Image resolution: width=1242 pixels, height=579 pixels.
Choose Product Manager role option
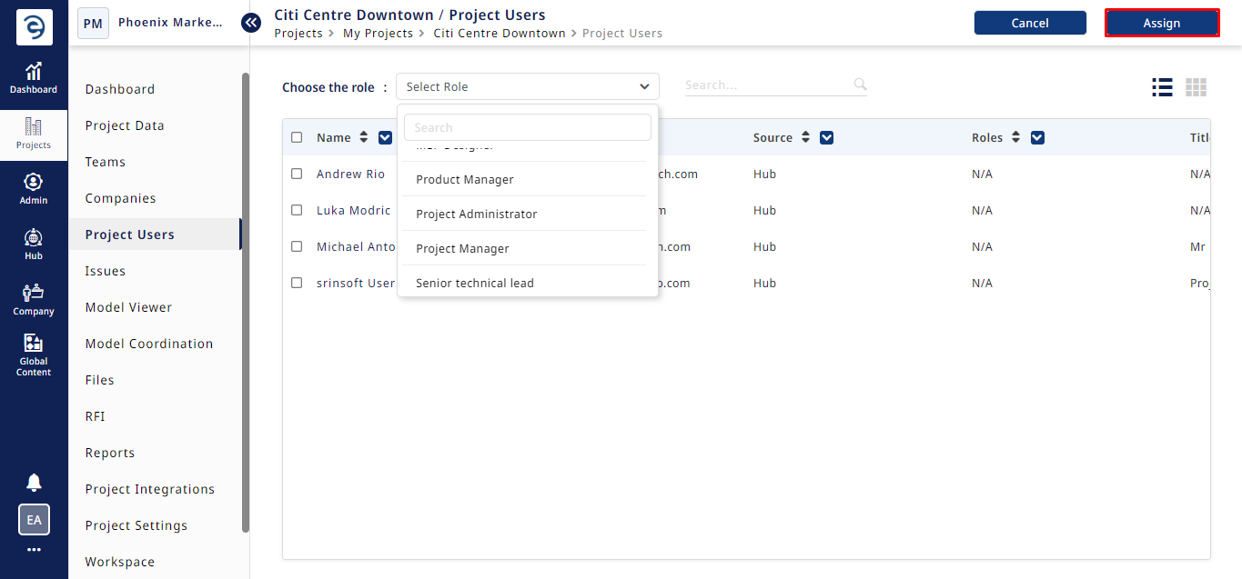[525, 179]
